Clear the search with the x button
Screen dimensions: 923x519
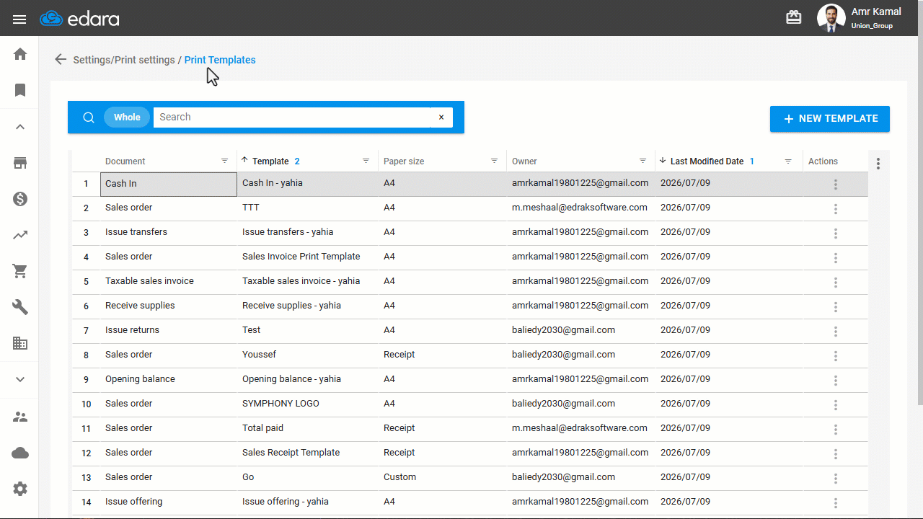tap(442, 117)
